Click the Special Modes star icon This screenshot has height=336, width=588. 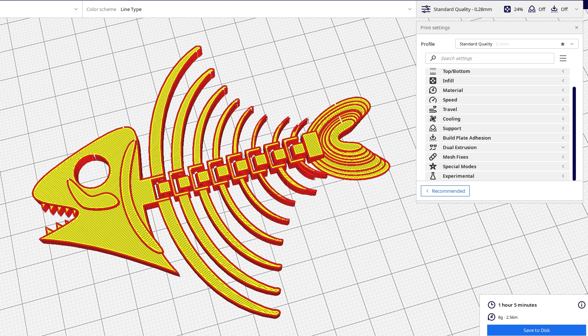(x=433, y=166)
